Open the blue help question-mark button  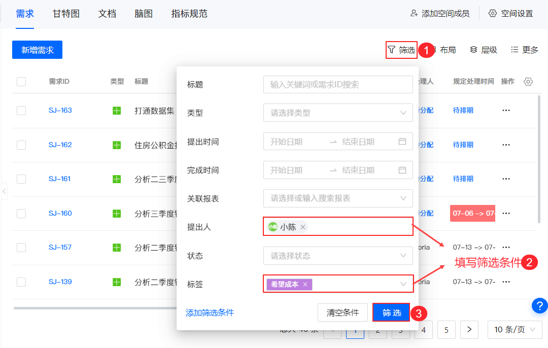[x=539, y=306]
